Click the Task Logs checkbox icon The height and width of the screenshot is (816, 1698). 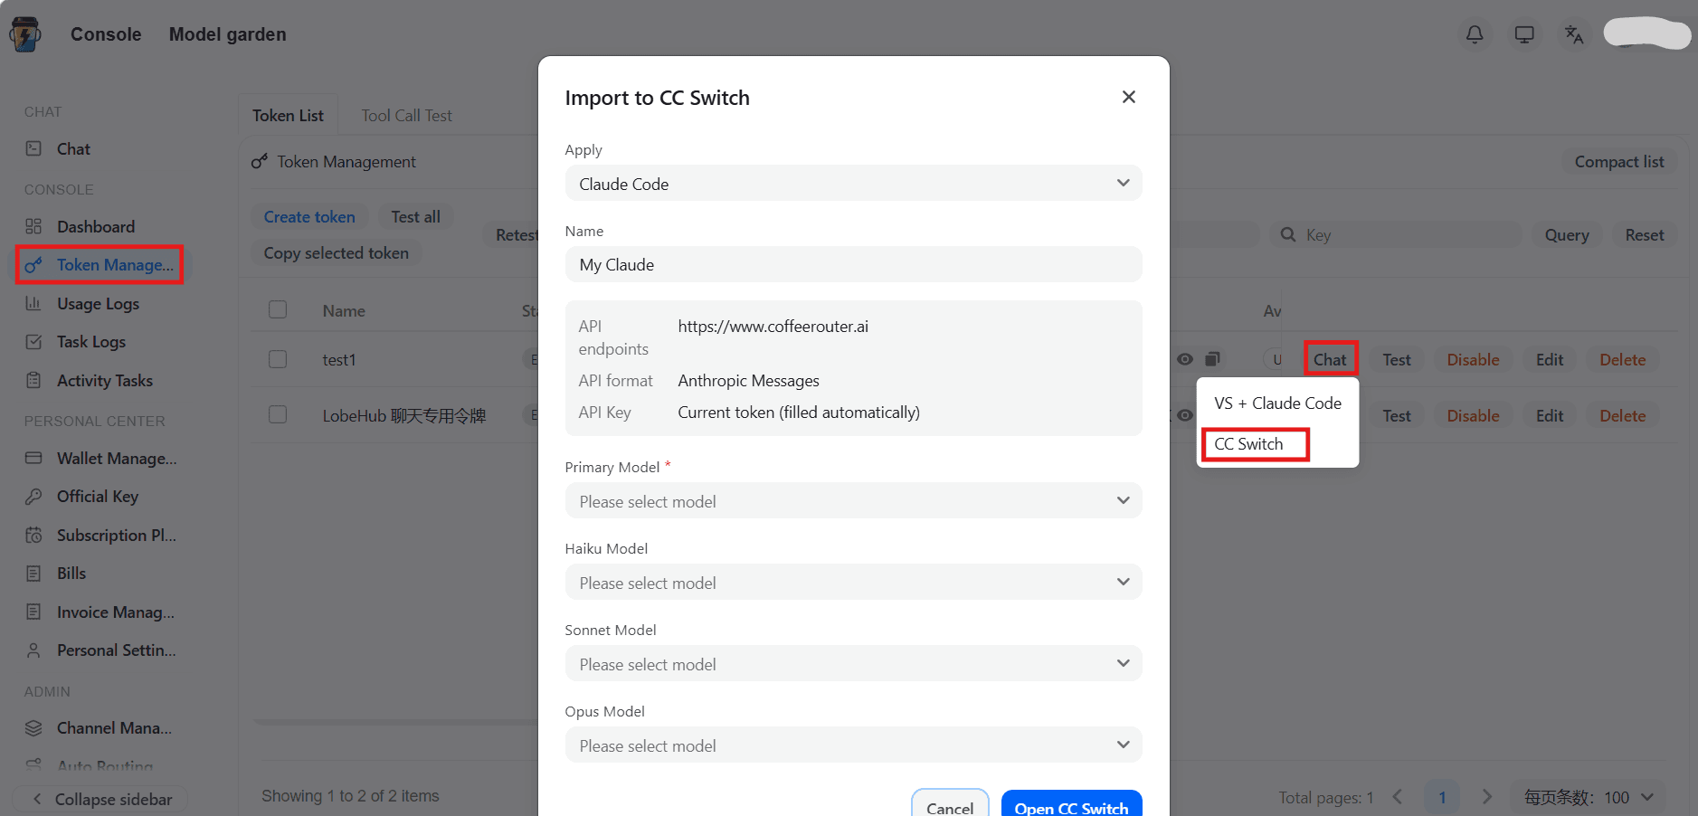coord(33,342)
